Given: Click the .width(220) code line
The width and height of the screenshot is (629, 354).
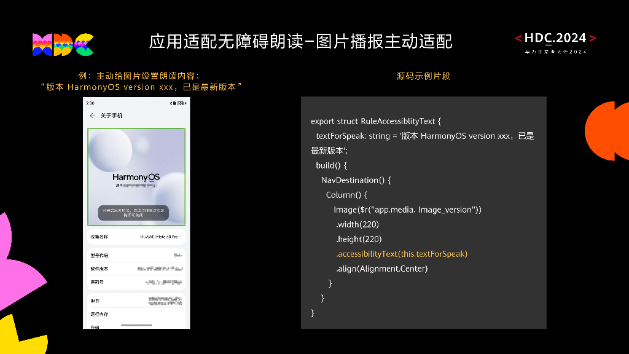Looking at the screenshot, I should point(357,224).
